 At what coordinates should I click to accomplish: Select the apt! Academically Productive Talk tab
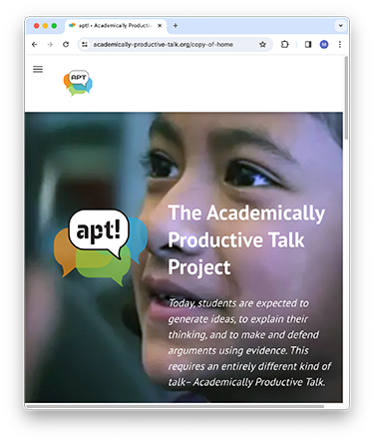116,26
